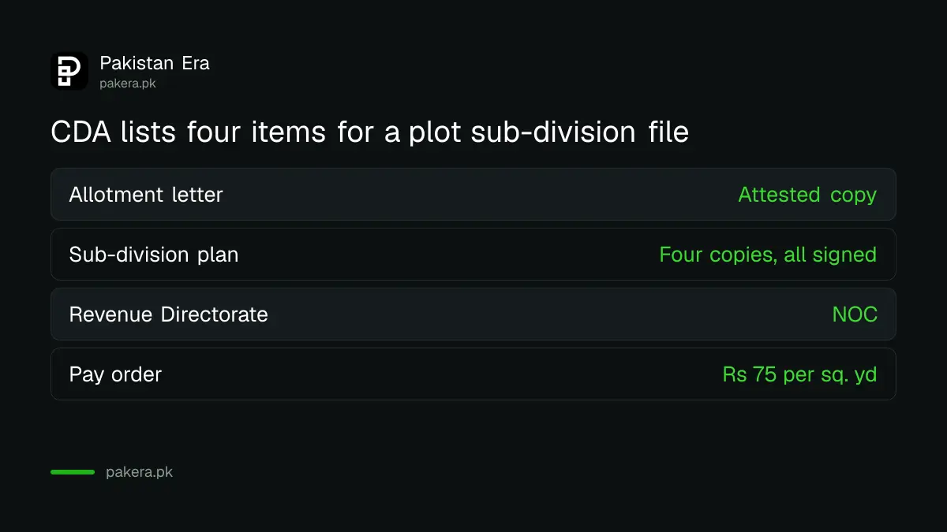This screenshot has width=947, height=532.
Task: Click the Sub-division plan label
Action: 154,255
